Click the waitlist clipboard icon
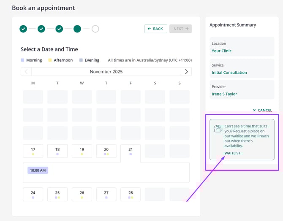 click(218, 129)
